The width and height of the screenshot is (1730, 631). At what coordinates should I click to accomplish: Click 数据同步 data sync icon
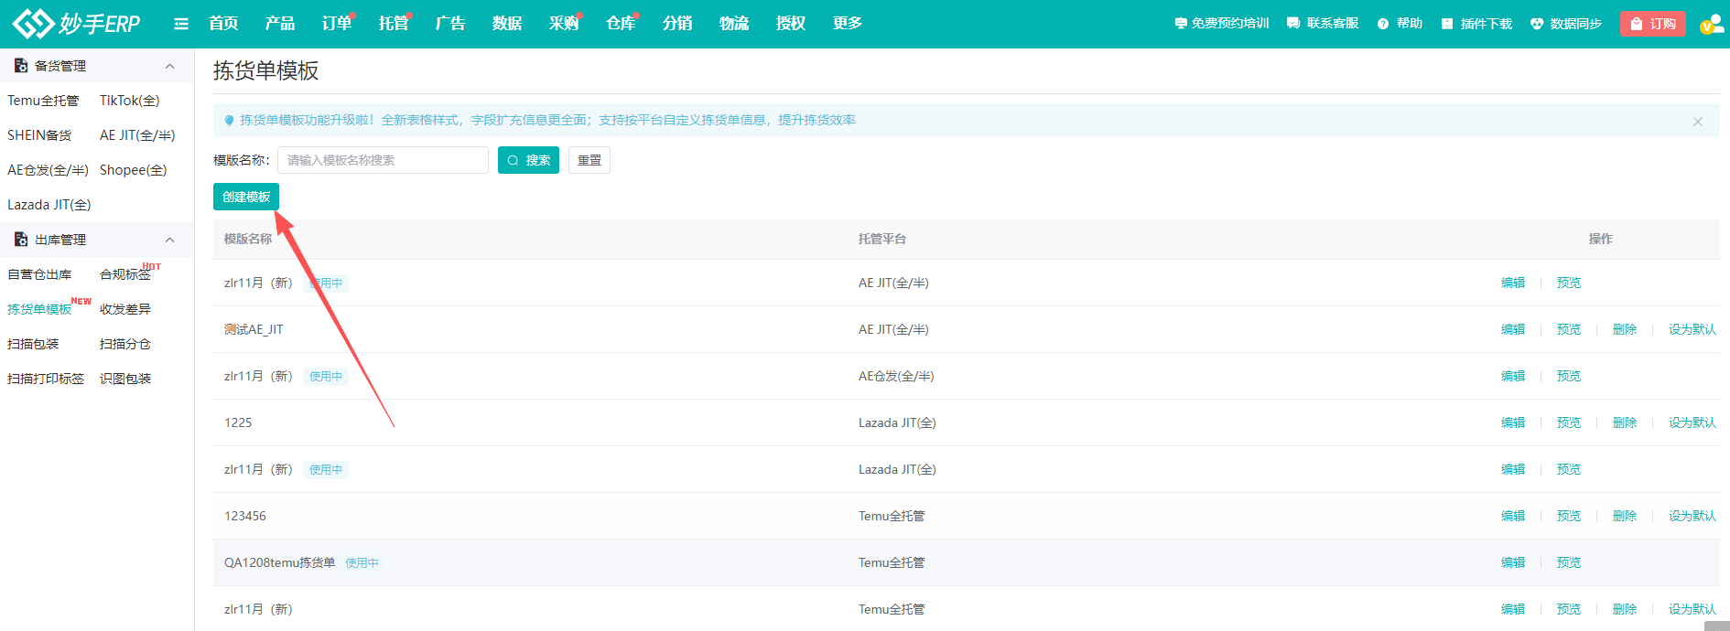tap(1537, 24)
